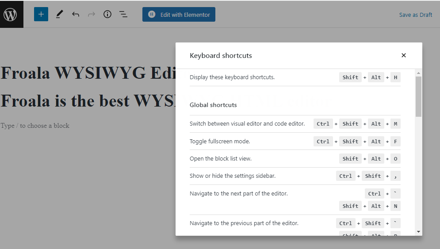Viewport: 440px width, 249px height.
Task: Toggle the block inserter plus button
Action: (x=41, y=14)
